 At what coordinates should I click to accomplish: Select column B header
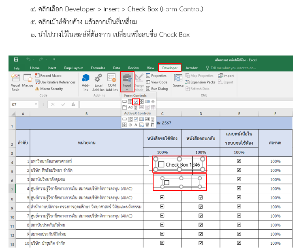[86, 114]
